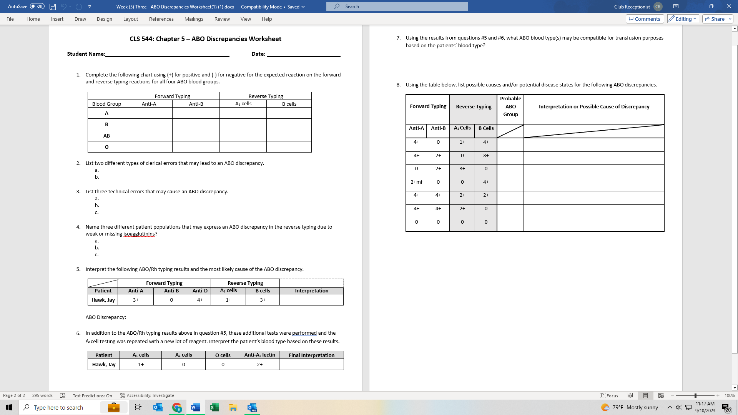Click the Mailings ribbon tab
Screen dimensions: 738x415
coord(194,19)
